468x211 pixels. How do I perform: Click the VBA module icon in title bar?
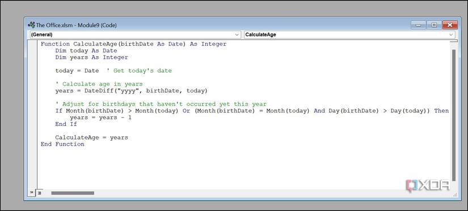(x=31, y=25)
